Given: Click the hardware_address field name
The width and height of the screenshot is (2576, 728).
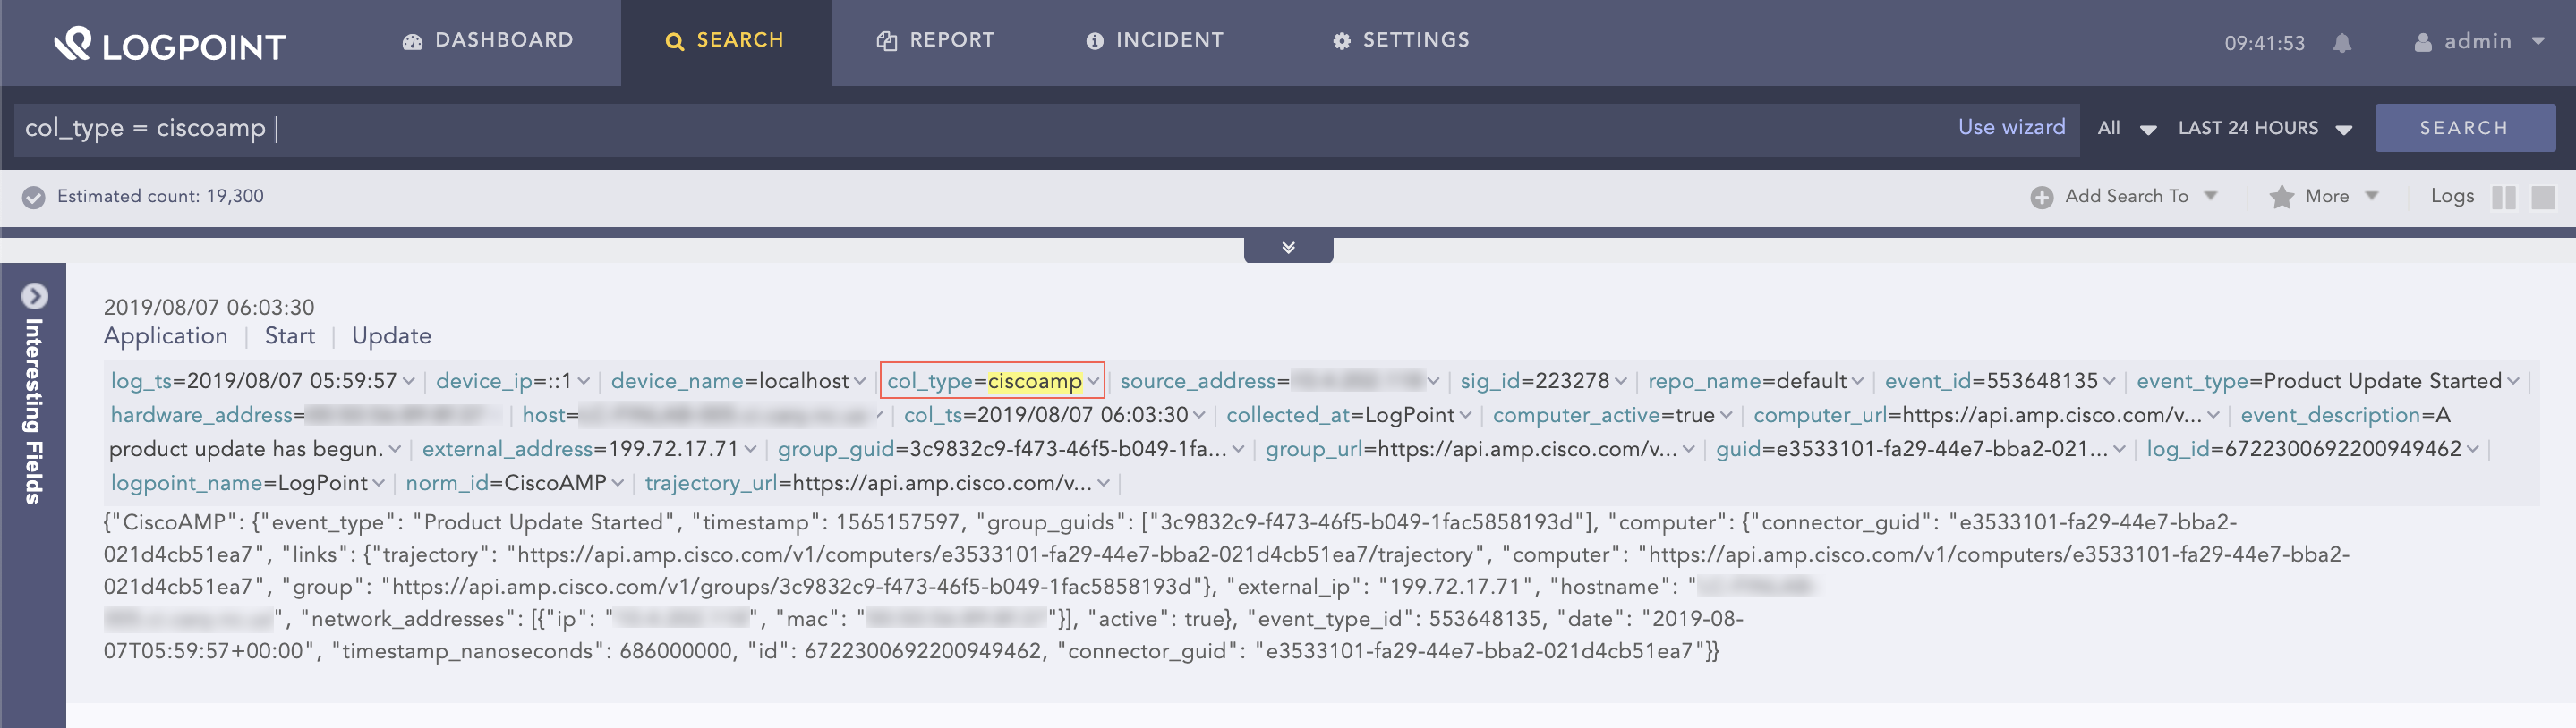Looking at the screenshot, I should click(201, 416).
